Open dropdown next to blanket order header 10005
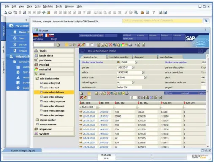This screenshot has width=214, height=162. tap(136, 62)
